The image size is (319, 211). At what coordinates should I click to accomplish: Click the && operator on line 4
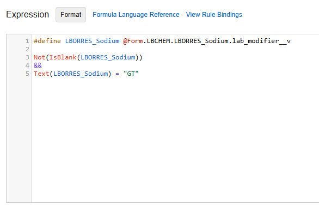38,65
